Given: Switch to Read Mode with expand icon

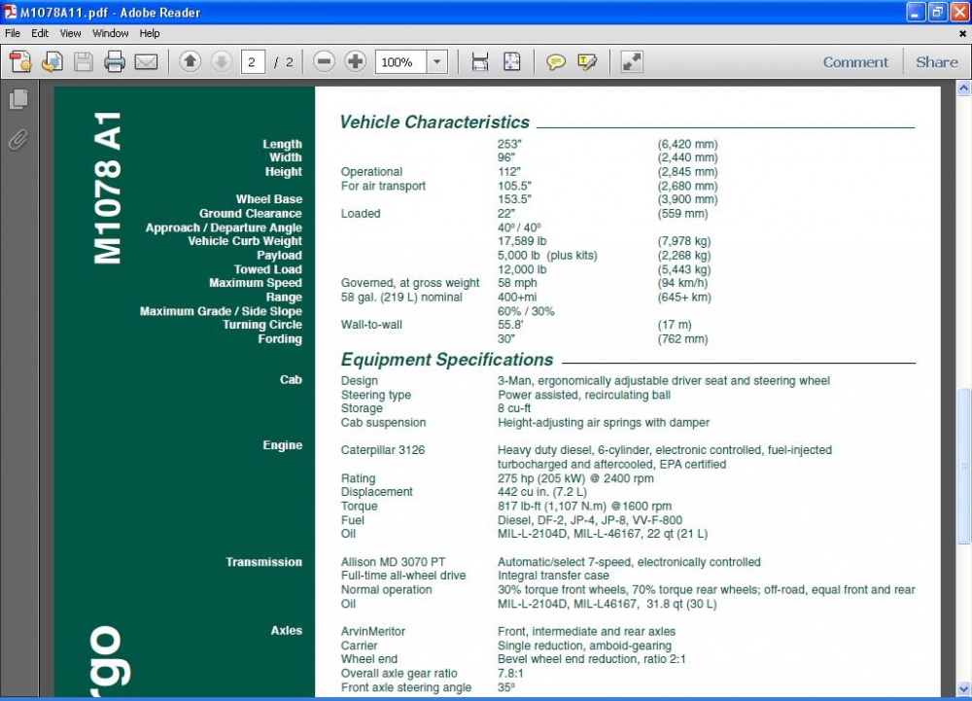Looking at the screenshot, I should 632,62.
